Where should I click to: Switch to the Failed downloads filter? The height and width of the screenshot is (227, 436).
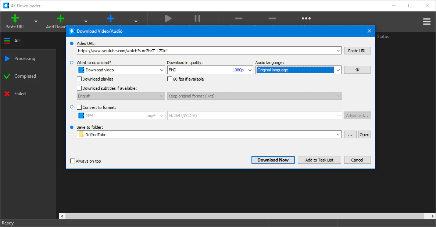tap(20, 94)
